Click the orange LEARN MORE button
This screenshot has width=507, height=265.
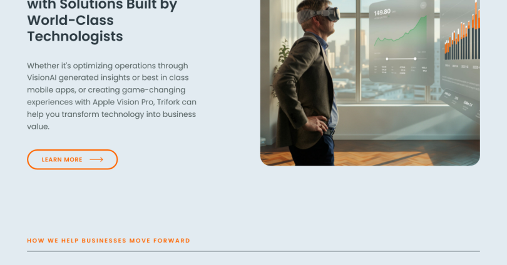pyautogui.click(x=72, y=159)
